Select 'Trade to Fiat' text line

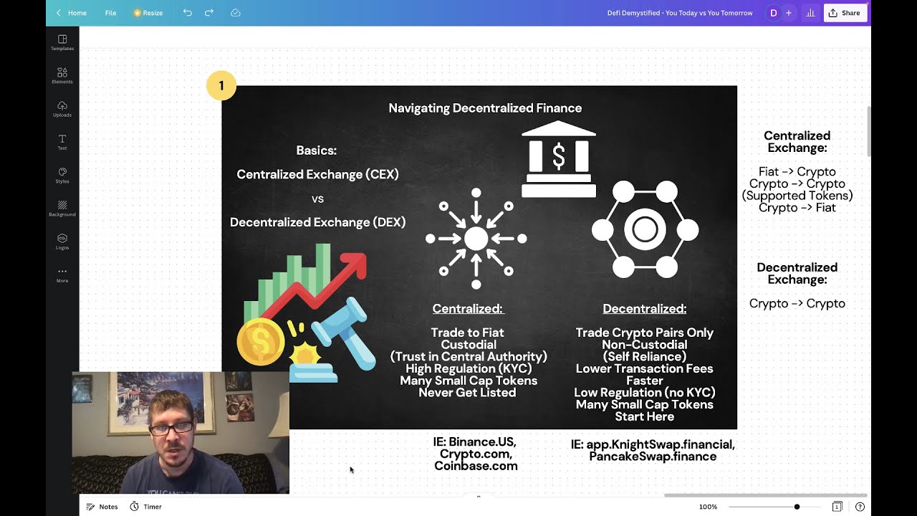click(x=468, y=333)
